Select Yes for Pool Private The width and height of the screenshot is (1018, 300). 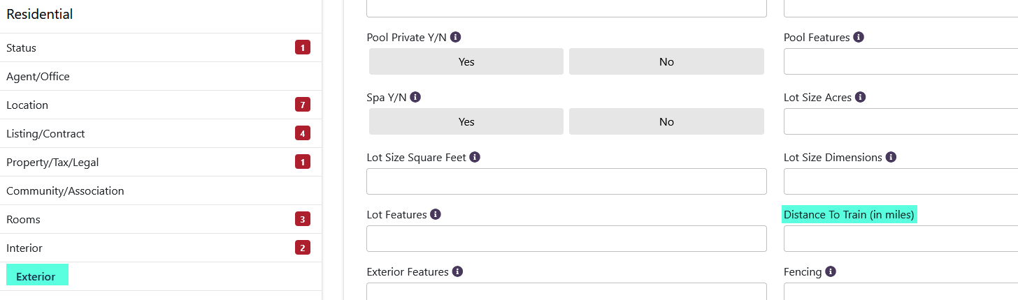466,61
